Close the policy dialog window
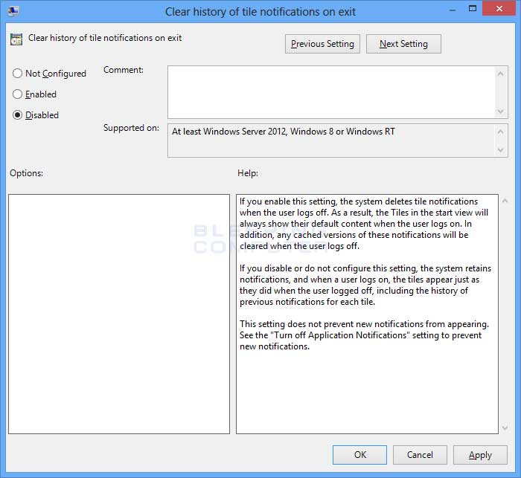 499,9
